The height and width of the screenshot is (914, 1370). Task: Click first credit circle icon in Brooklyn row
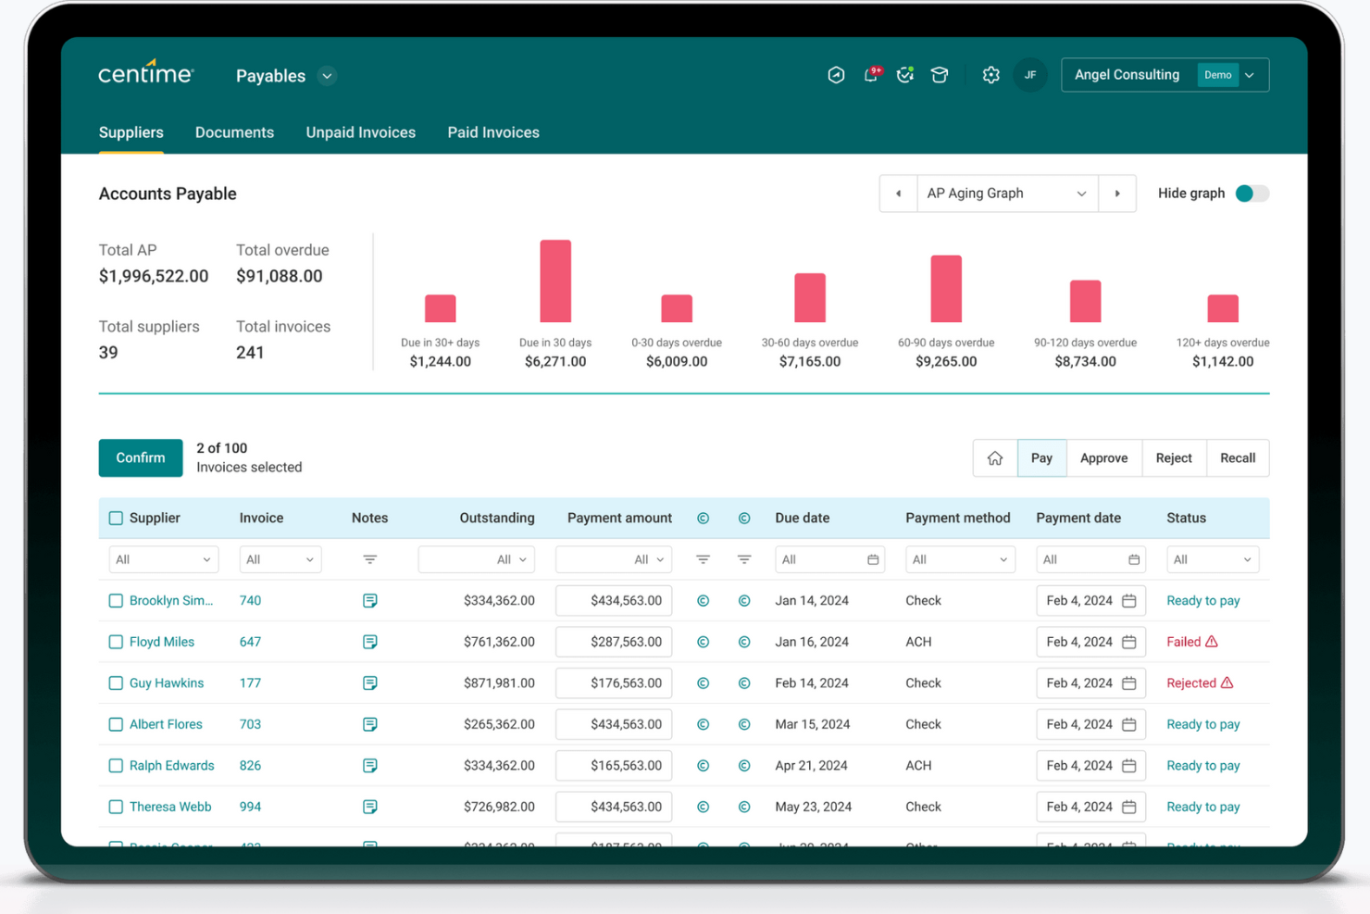click(704, 601)
